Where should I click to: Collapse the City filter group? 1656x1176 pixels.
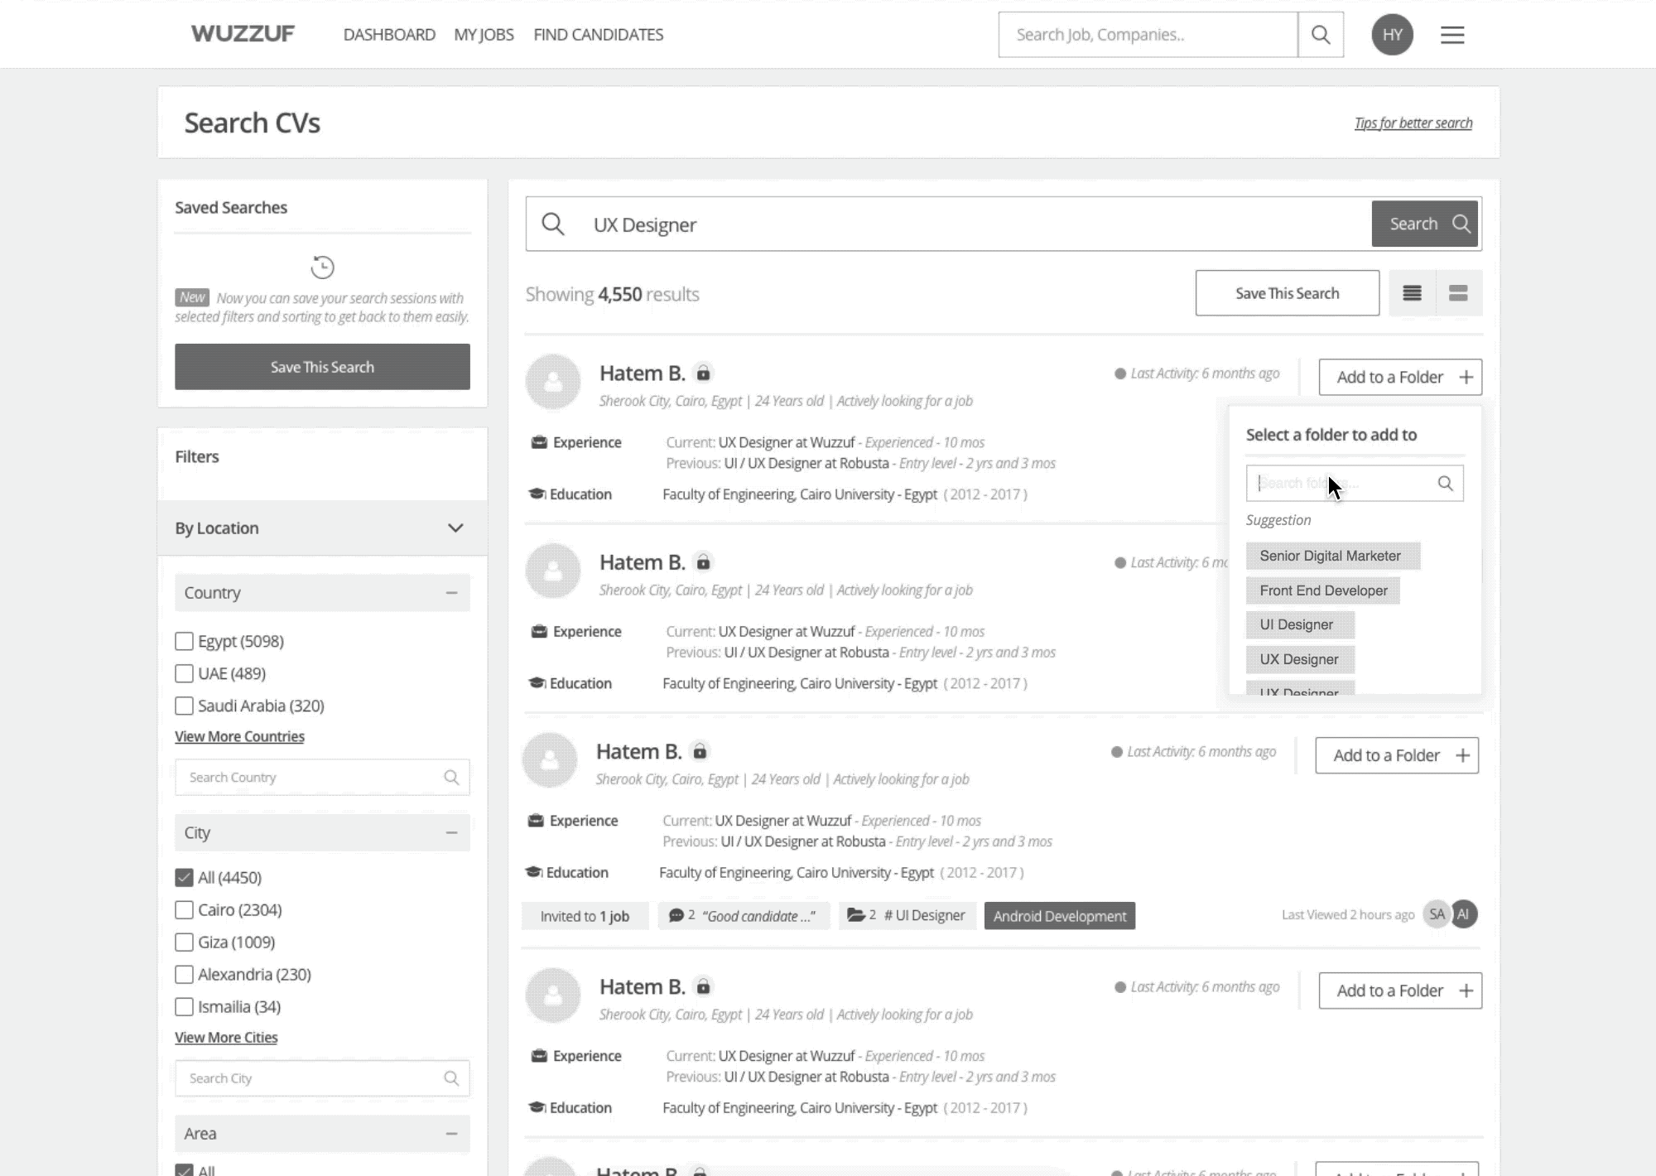pyautogui.click(x=451, y=833)
